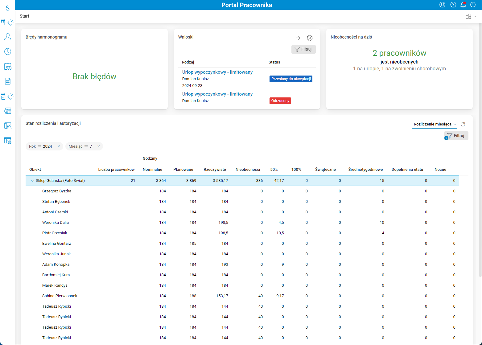Viewport: 482px width, 345px height.
Task: Remove the Rok 2024 filter chip
Action: (59, 146)
